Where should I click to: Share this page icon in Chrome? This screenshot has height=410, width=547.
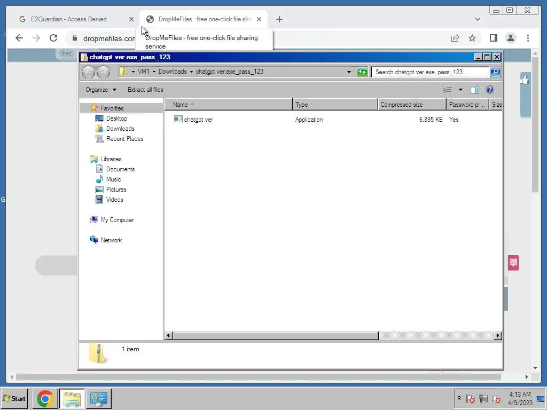455,38
